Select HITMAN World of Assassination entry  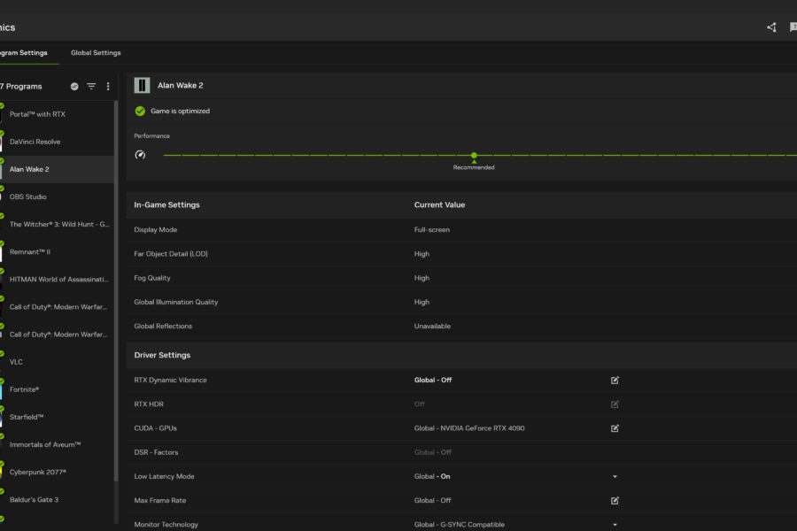[57, 279]
